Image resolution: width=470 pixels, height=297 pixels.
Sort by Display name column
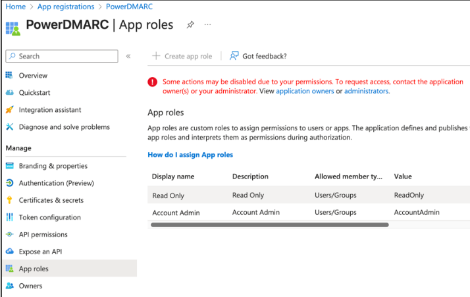coord(173,176)
